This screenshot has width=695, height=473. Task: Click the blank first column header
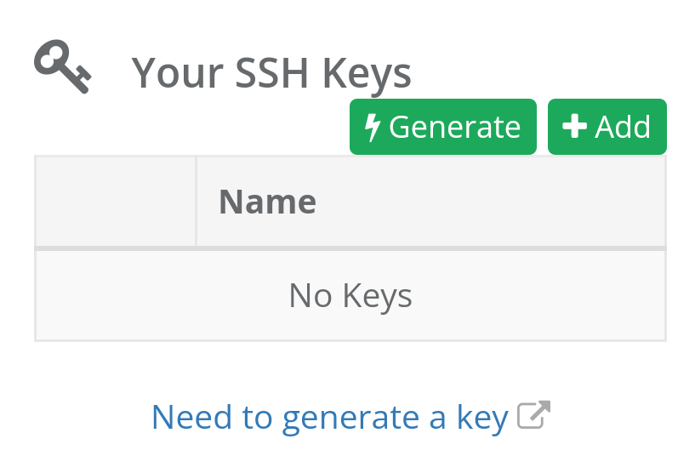pyautogui.click(x=116, y=202)
